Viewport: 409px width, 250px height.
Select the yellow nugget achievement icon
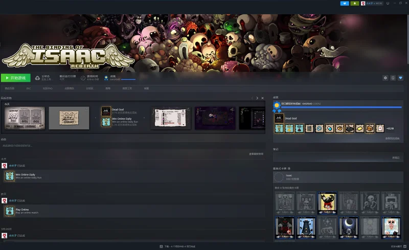click(360, 128)
